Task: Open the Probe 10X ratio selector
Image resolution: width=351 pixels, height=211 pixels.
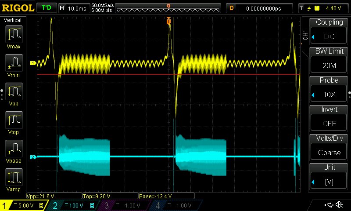Action: [x=329, y=89]
